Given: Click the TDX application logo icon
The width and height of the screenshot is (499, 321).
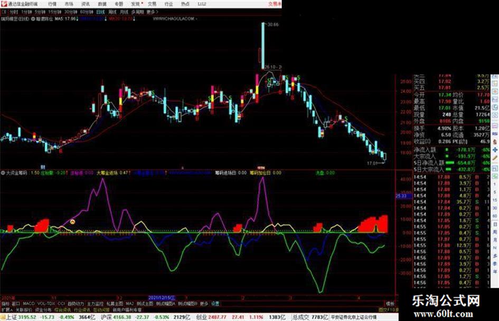Looking at the screenshot, I should coord(4,4).
